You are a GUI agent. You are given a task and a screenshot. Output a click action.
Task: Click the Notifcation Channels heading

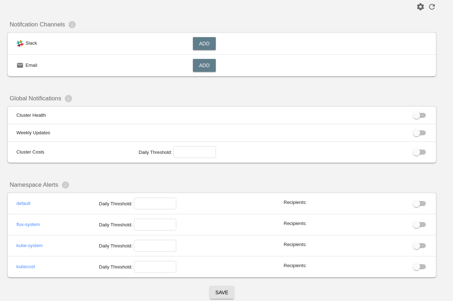37,25
